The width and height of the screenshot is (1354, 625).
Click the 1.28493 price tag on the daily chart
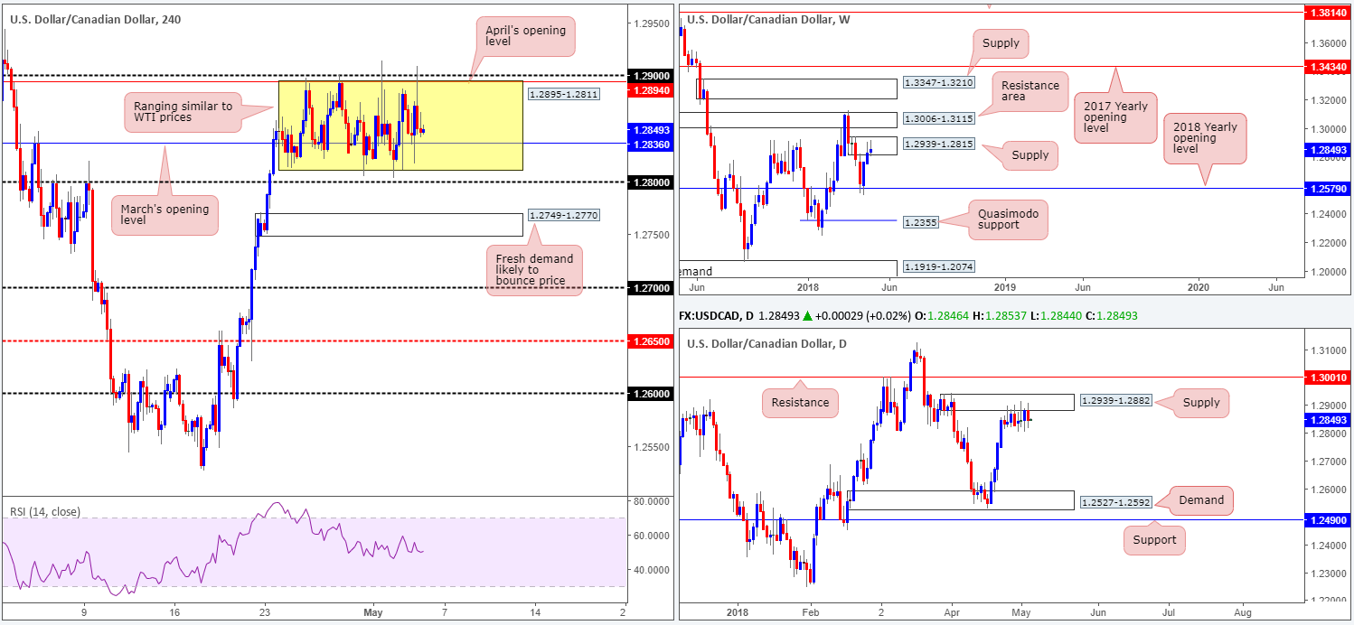(1328, 420)
